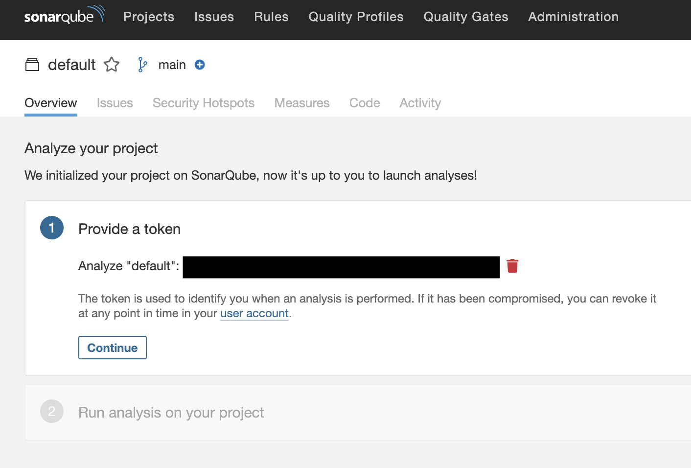Viewport: 691px width, 468px height.
Task: Follow the user account link
Action: click(x=254, y=313)
